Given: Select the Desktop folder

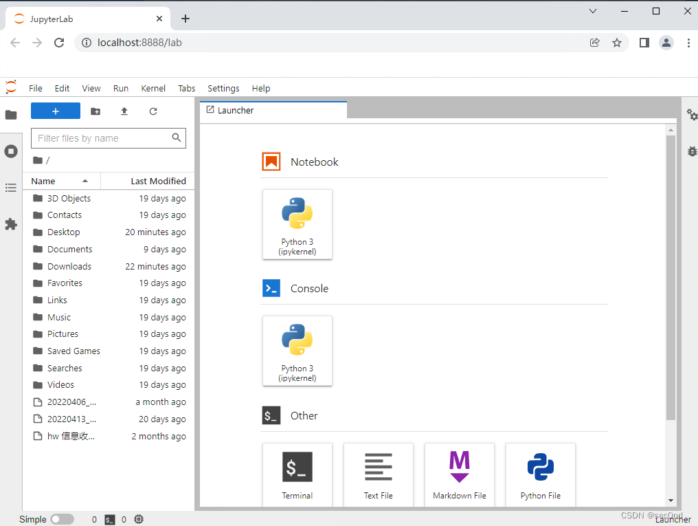Looking at the screenshot, I should click(x=109, y=232).
